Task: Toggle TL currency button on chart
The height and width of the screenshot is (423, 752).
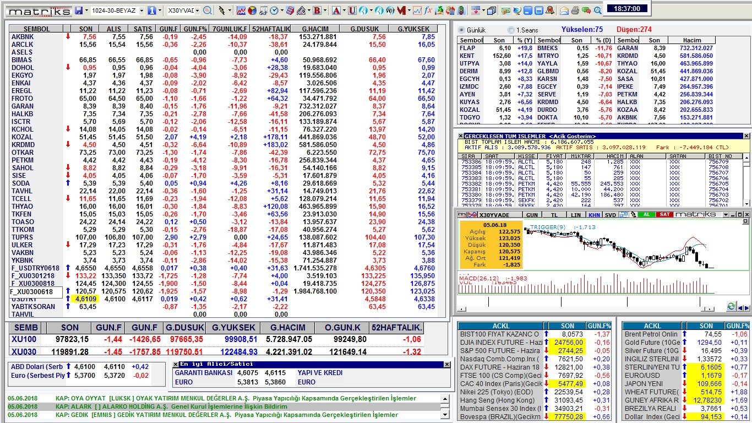Action: (555, 215)
